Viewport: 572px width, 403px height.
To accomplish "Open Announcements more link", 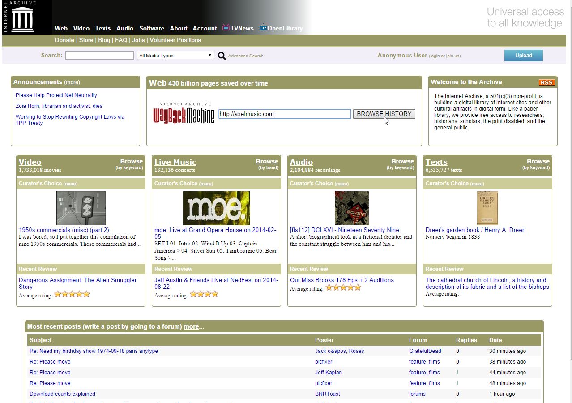I will [72, 82].
